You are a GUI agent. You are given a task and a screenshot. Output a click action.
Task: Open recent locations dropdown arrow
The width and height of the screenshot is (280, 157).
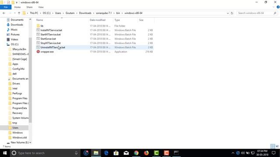tap(14, 13)
